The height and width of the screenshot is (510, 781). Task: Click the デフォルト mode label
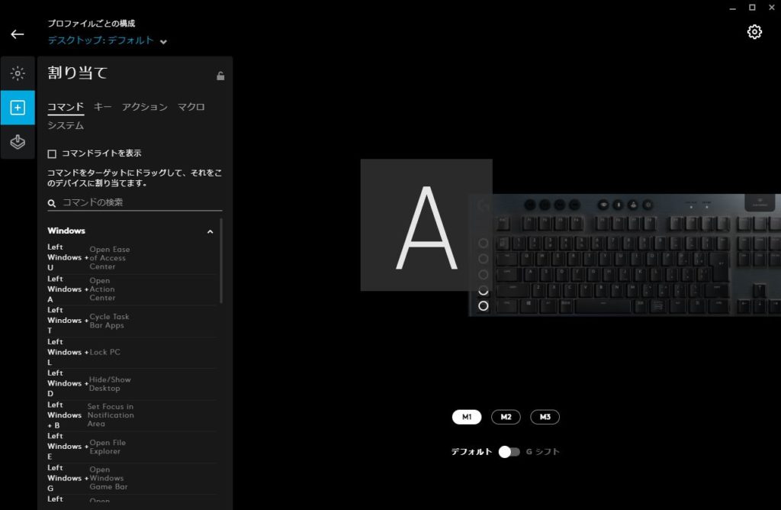(471, 452)
